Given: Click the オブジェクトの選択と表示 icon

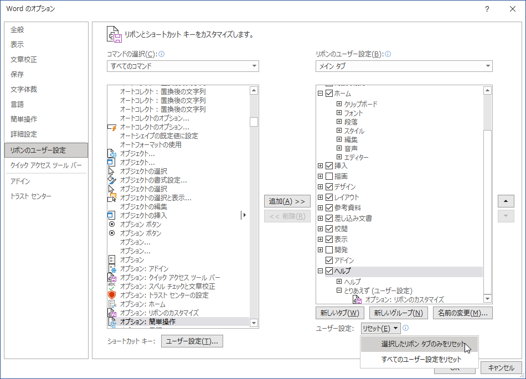Looking at the screenshot, I should (112, 198).
